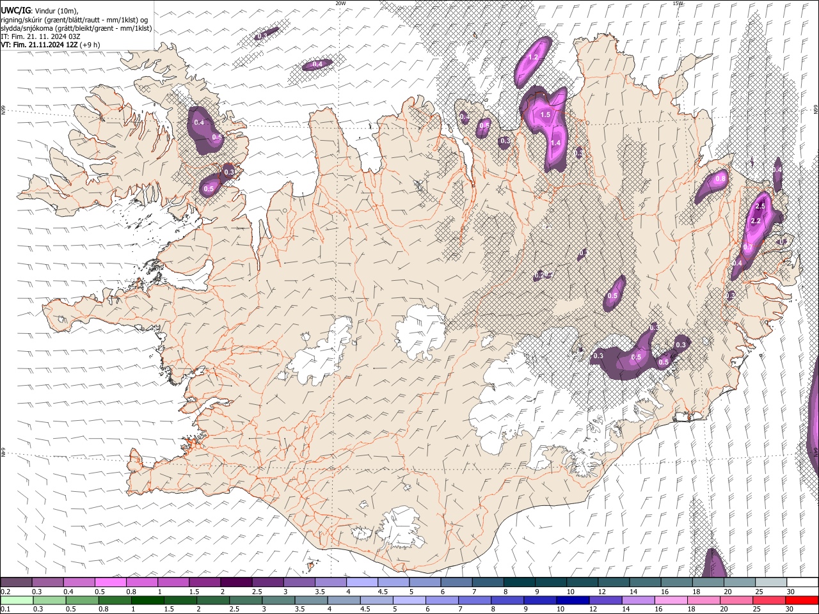The width and height of the screenshot is (819, 614).
Task: Click the 'IT: Fim. 21. 11. 2024 03Z' line
Action: 40,36
